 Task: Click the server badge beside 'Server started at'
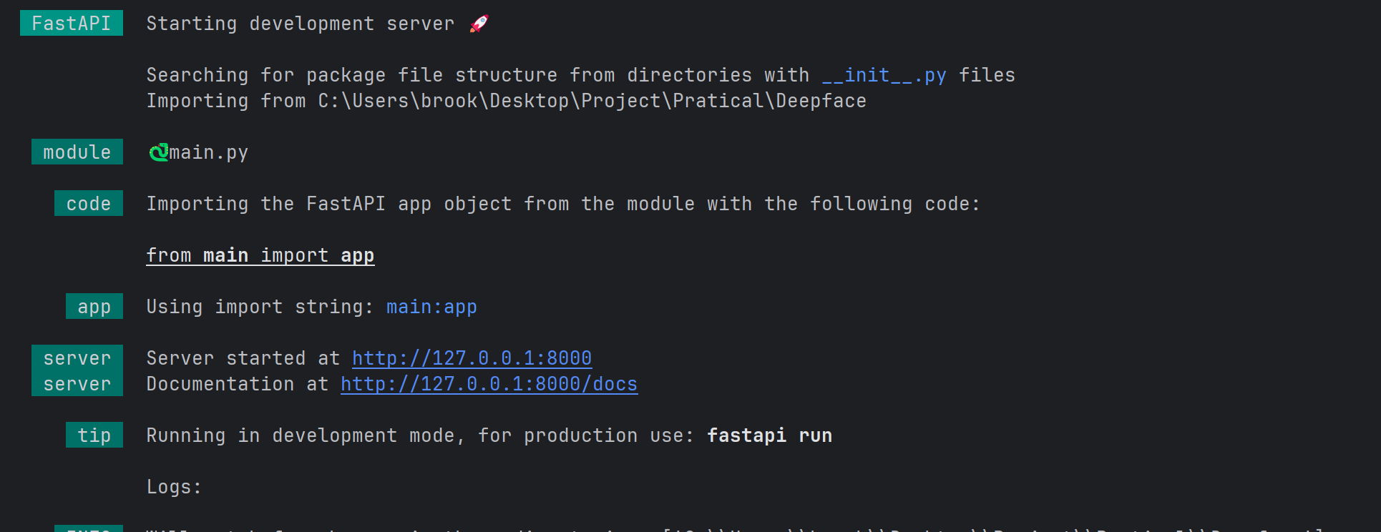click(x=77, y=358)
